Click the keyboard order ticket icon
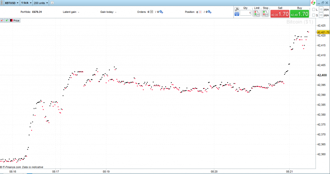330x174 pixels. pyautogui.click(x=237, y=14)
